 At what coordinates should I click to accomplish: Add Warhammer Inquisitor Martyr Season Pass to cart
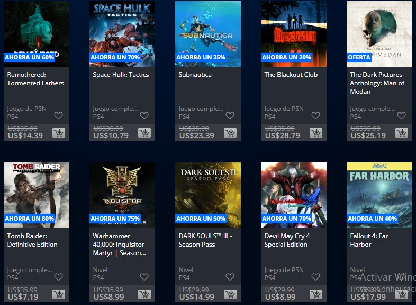pos(144,294)
